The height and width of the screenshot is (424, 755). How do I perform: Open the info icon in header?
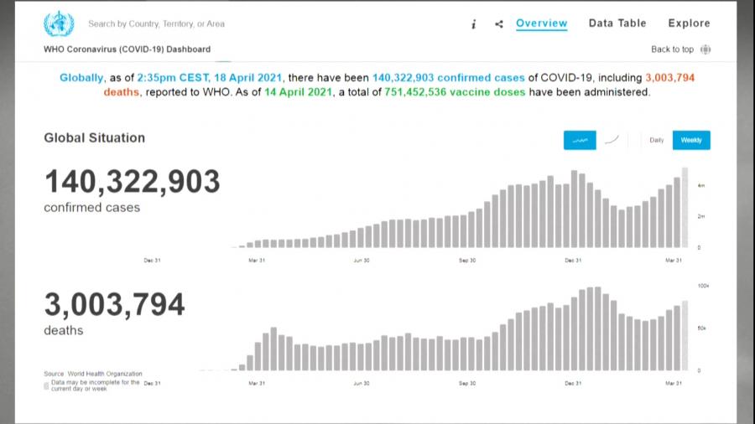(x=474, y=24)
